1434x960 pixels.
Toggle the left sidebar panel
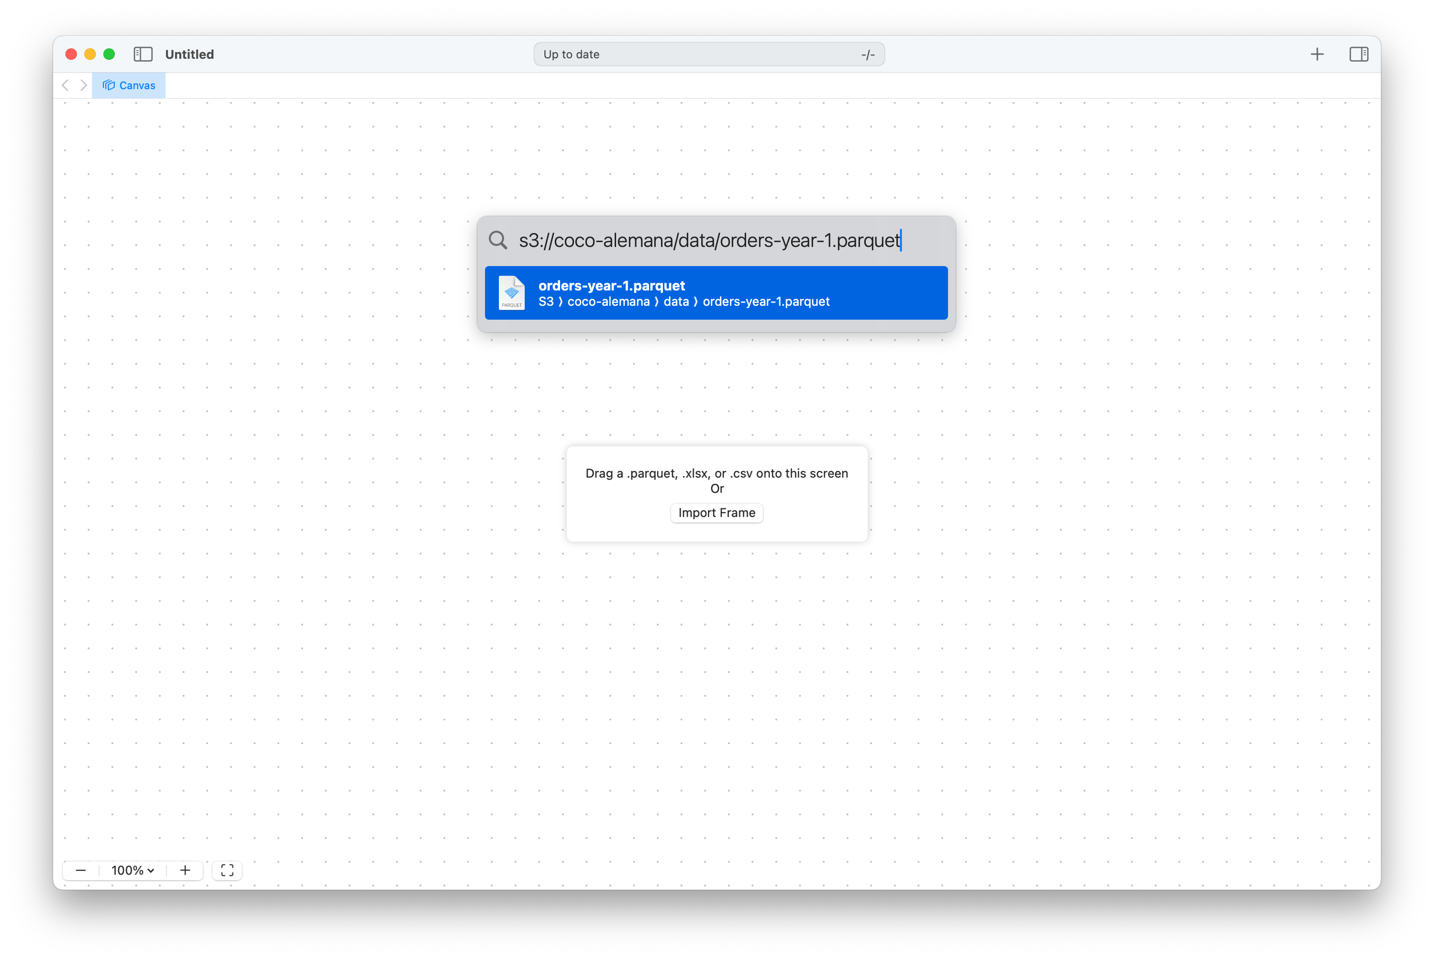[x=143, y=54]
